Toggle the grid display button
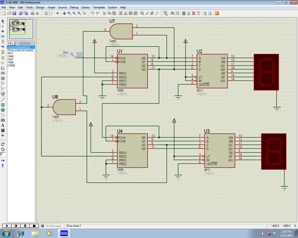Viewport: 298px width, 238px height. (51, 13)
